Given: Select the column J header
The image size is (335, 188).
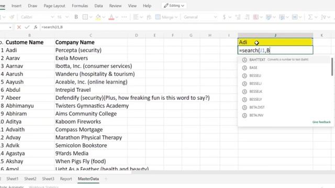Looking at the screenshot, I should (275, 35).
